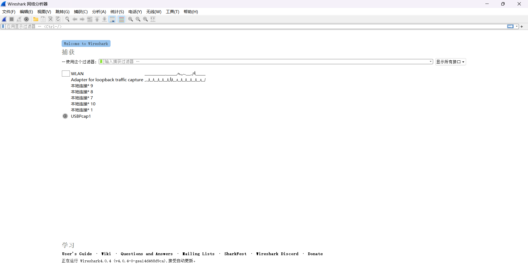Click the go to last packet icon
Image resolution: width=528 pixels, height=273 pixels.
105,19
